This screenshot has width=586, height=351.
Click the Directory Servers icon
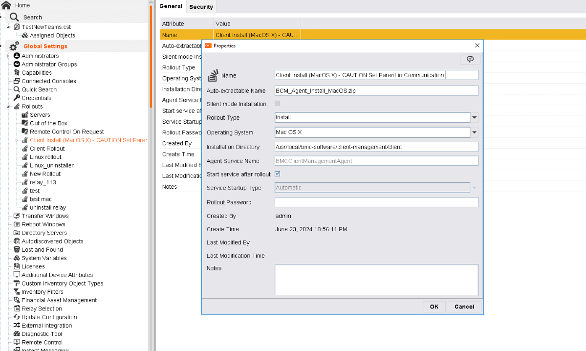tap(17, 233)
